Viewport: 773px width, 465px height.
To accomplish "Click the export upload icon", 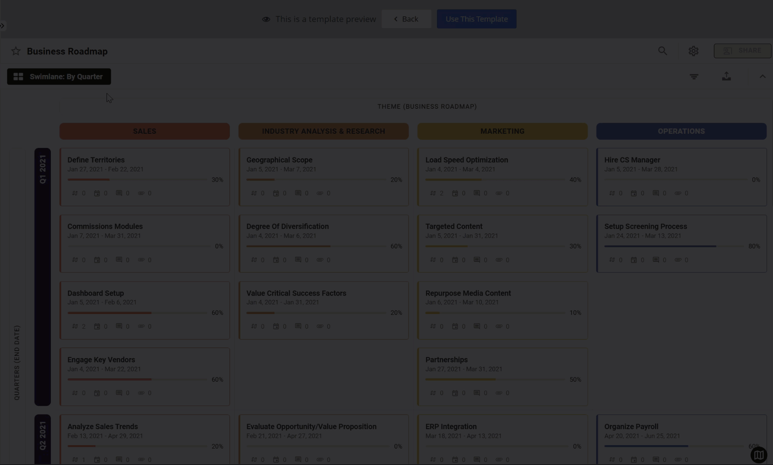I will click(x=726, y=76).
